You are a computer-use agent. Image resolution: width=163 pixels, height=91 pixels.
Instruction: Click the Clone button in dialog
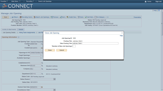50,50
